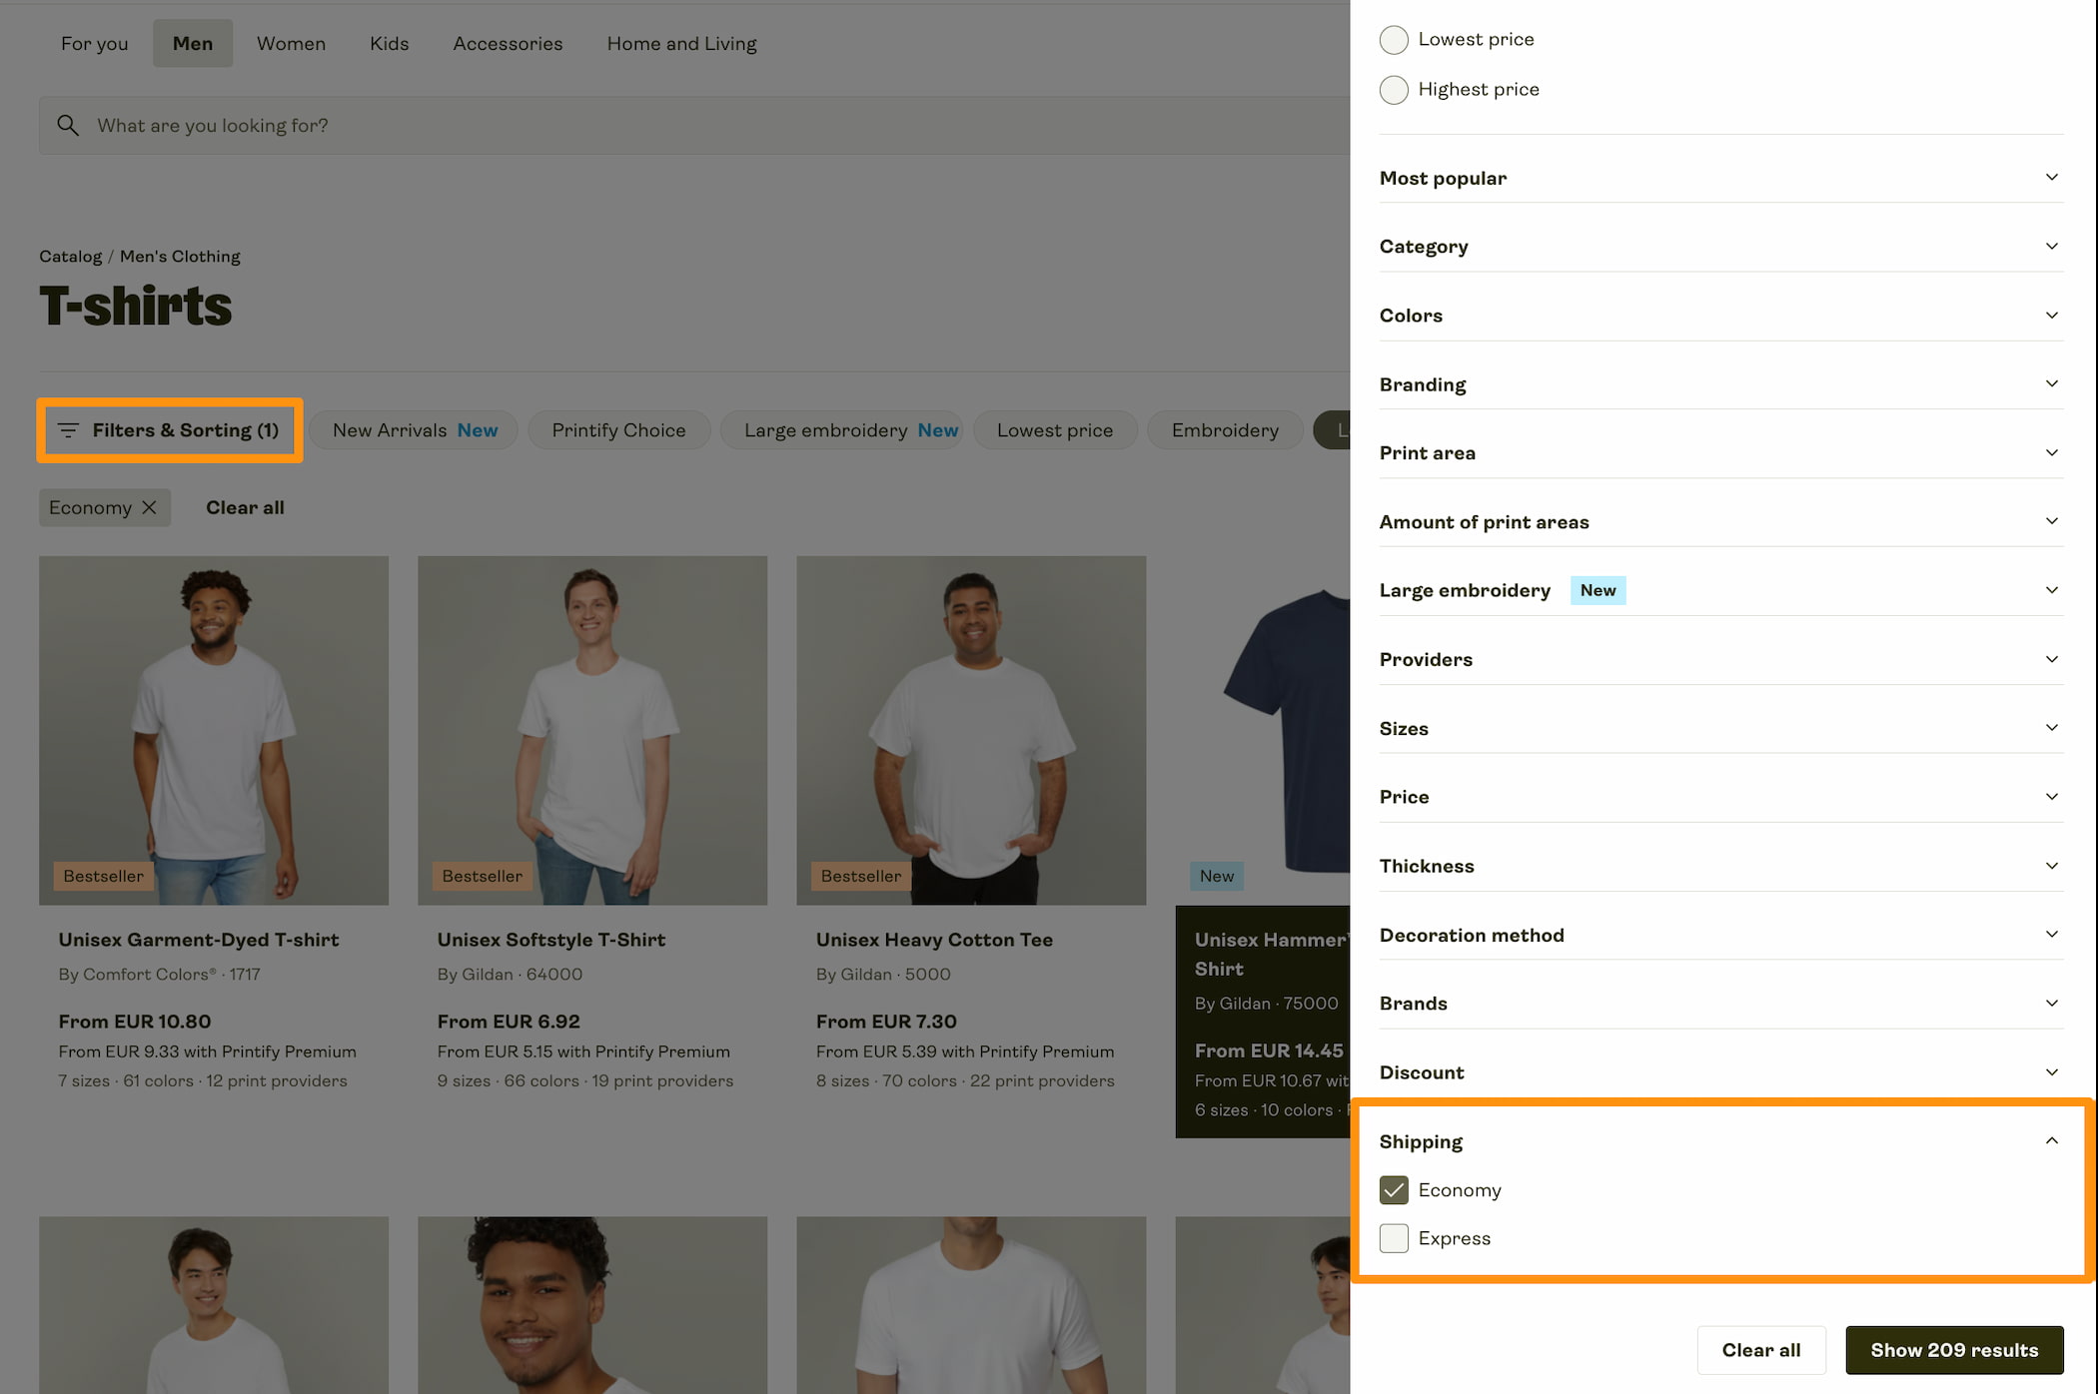
Task: Expand the Decoration method filter
Action: pyautogui.click(x=1721, y=935)
